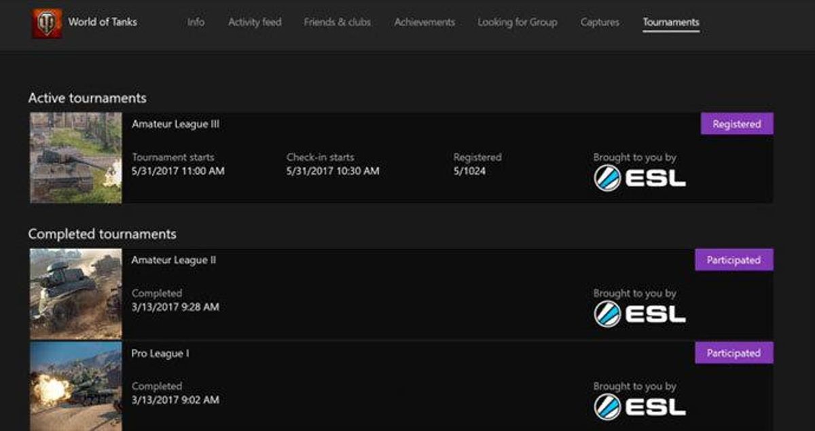Click the completed date 3/13/2017 9:02 AM
Image resolution: width=815 pixels, height=431 pixels.
tap(175, 400)
